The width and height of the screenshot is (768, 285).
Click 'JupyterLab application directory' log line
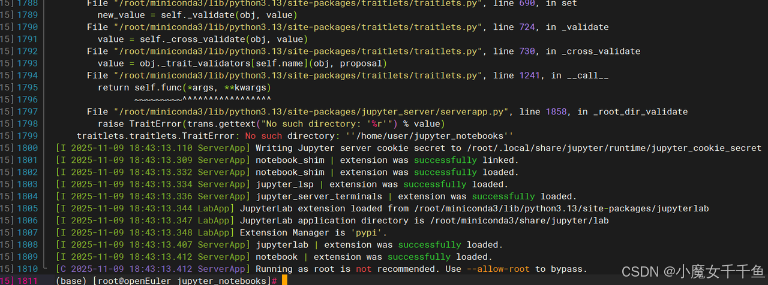point(332,220)
